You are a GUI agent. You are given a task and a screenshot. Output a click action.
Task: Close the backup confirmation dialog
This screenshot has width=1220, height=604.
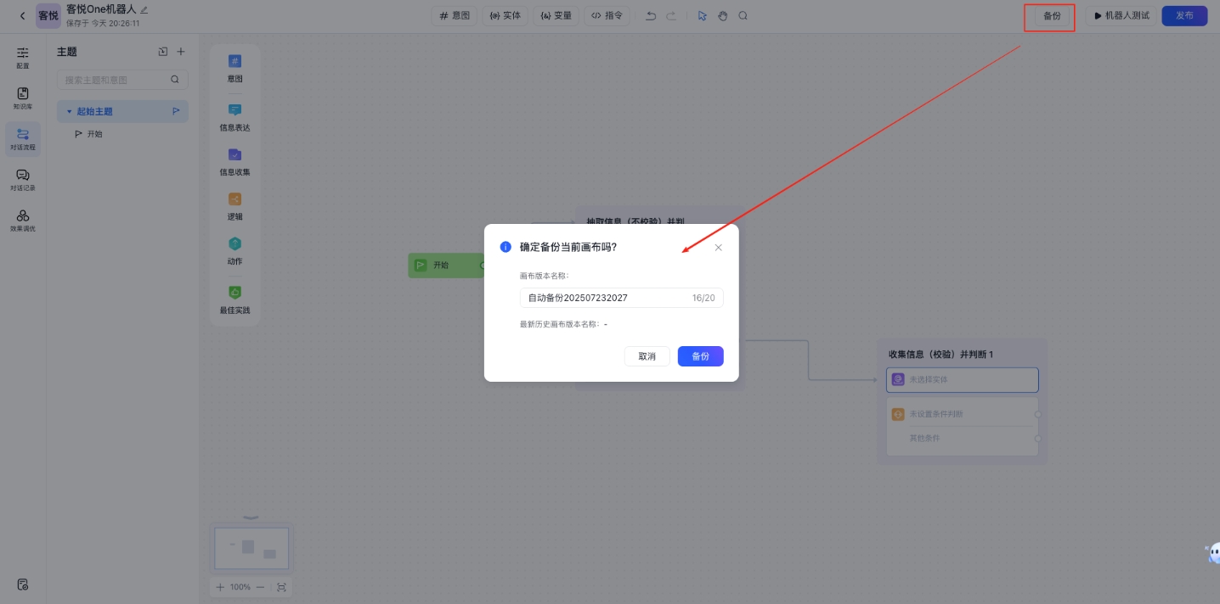(718, 248)
